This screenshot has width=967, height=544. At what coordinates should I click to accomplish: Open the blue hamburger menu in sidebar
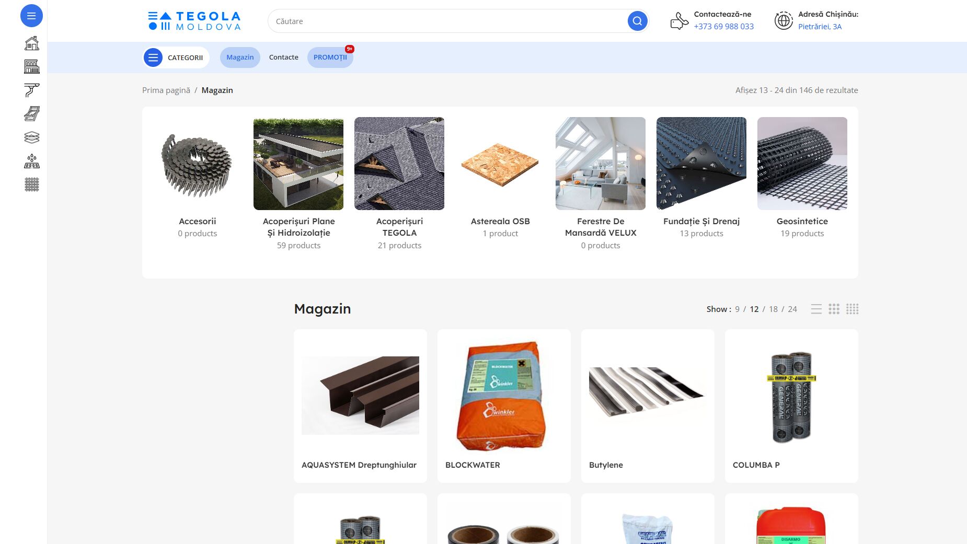pyautogui.click(x=31, y=16)
